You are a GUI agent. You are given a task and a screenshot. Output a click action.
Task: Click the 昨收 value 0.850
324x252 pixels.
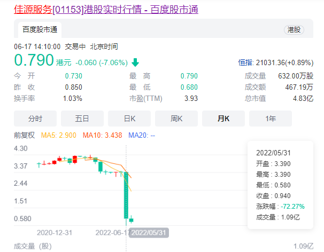tap(74, 87)
